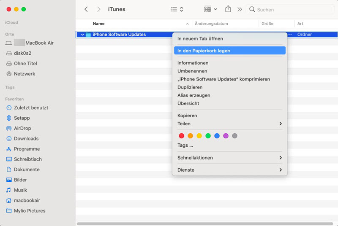The height and width of the screenshot is (226, 338).
Task: Open AirDrop in sidebar
Action: (19, 128)
